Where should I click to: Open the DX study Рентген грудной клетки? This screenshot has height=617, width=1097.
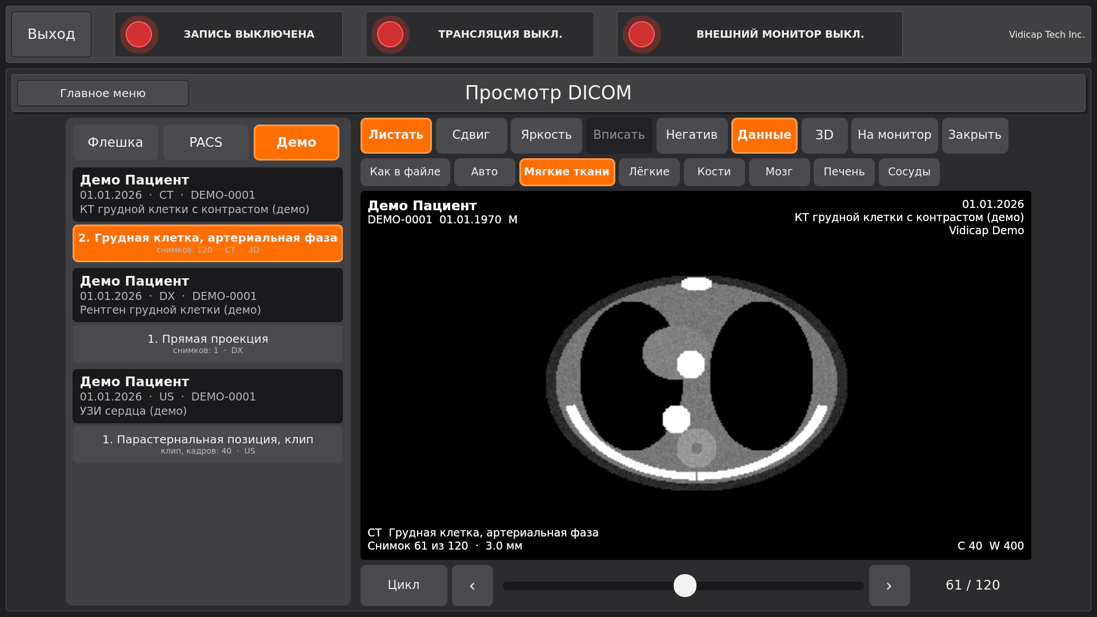pyautogui.click(x=208, y=295)
